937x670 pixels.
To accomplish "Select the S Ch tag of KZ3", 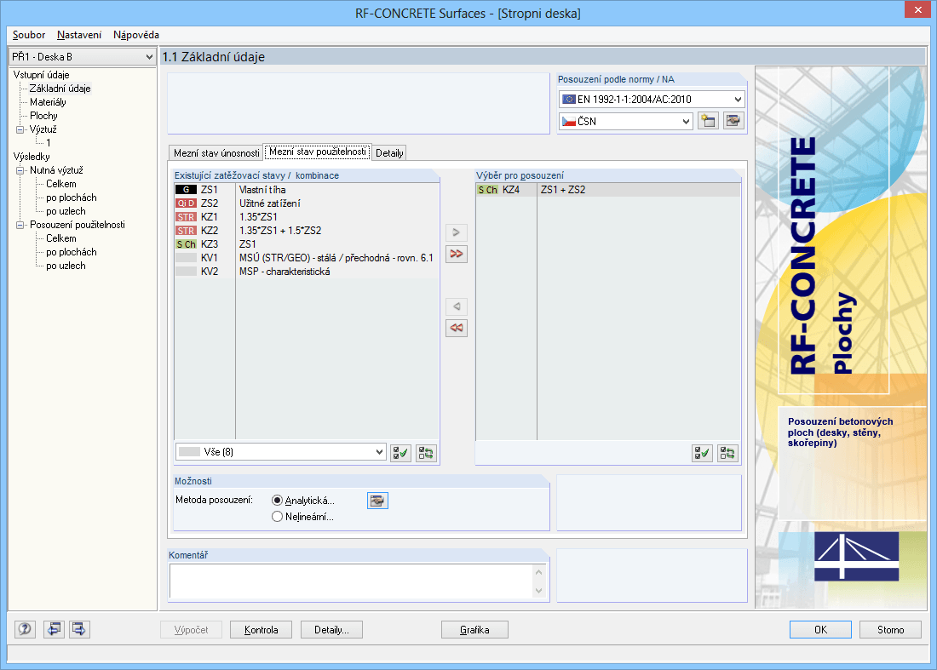I will coord(186,244).
